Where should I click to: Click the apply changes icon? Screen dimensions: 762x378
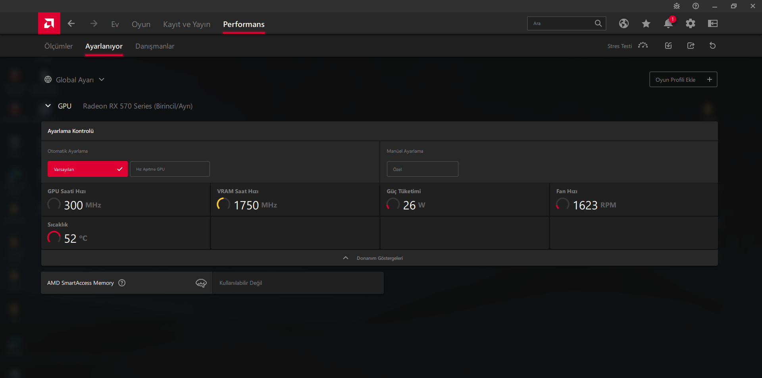coord(668,46)
